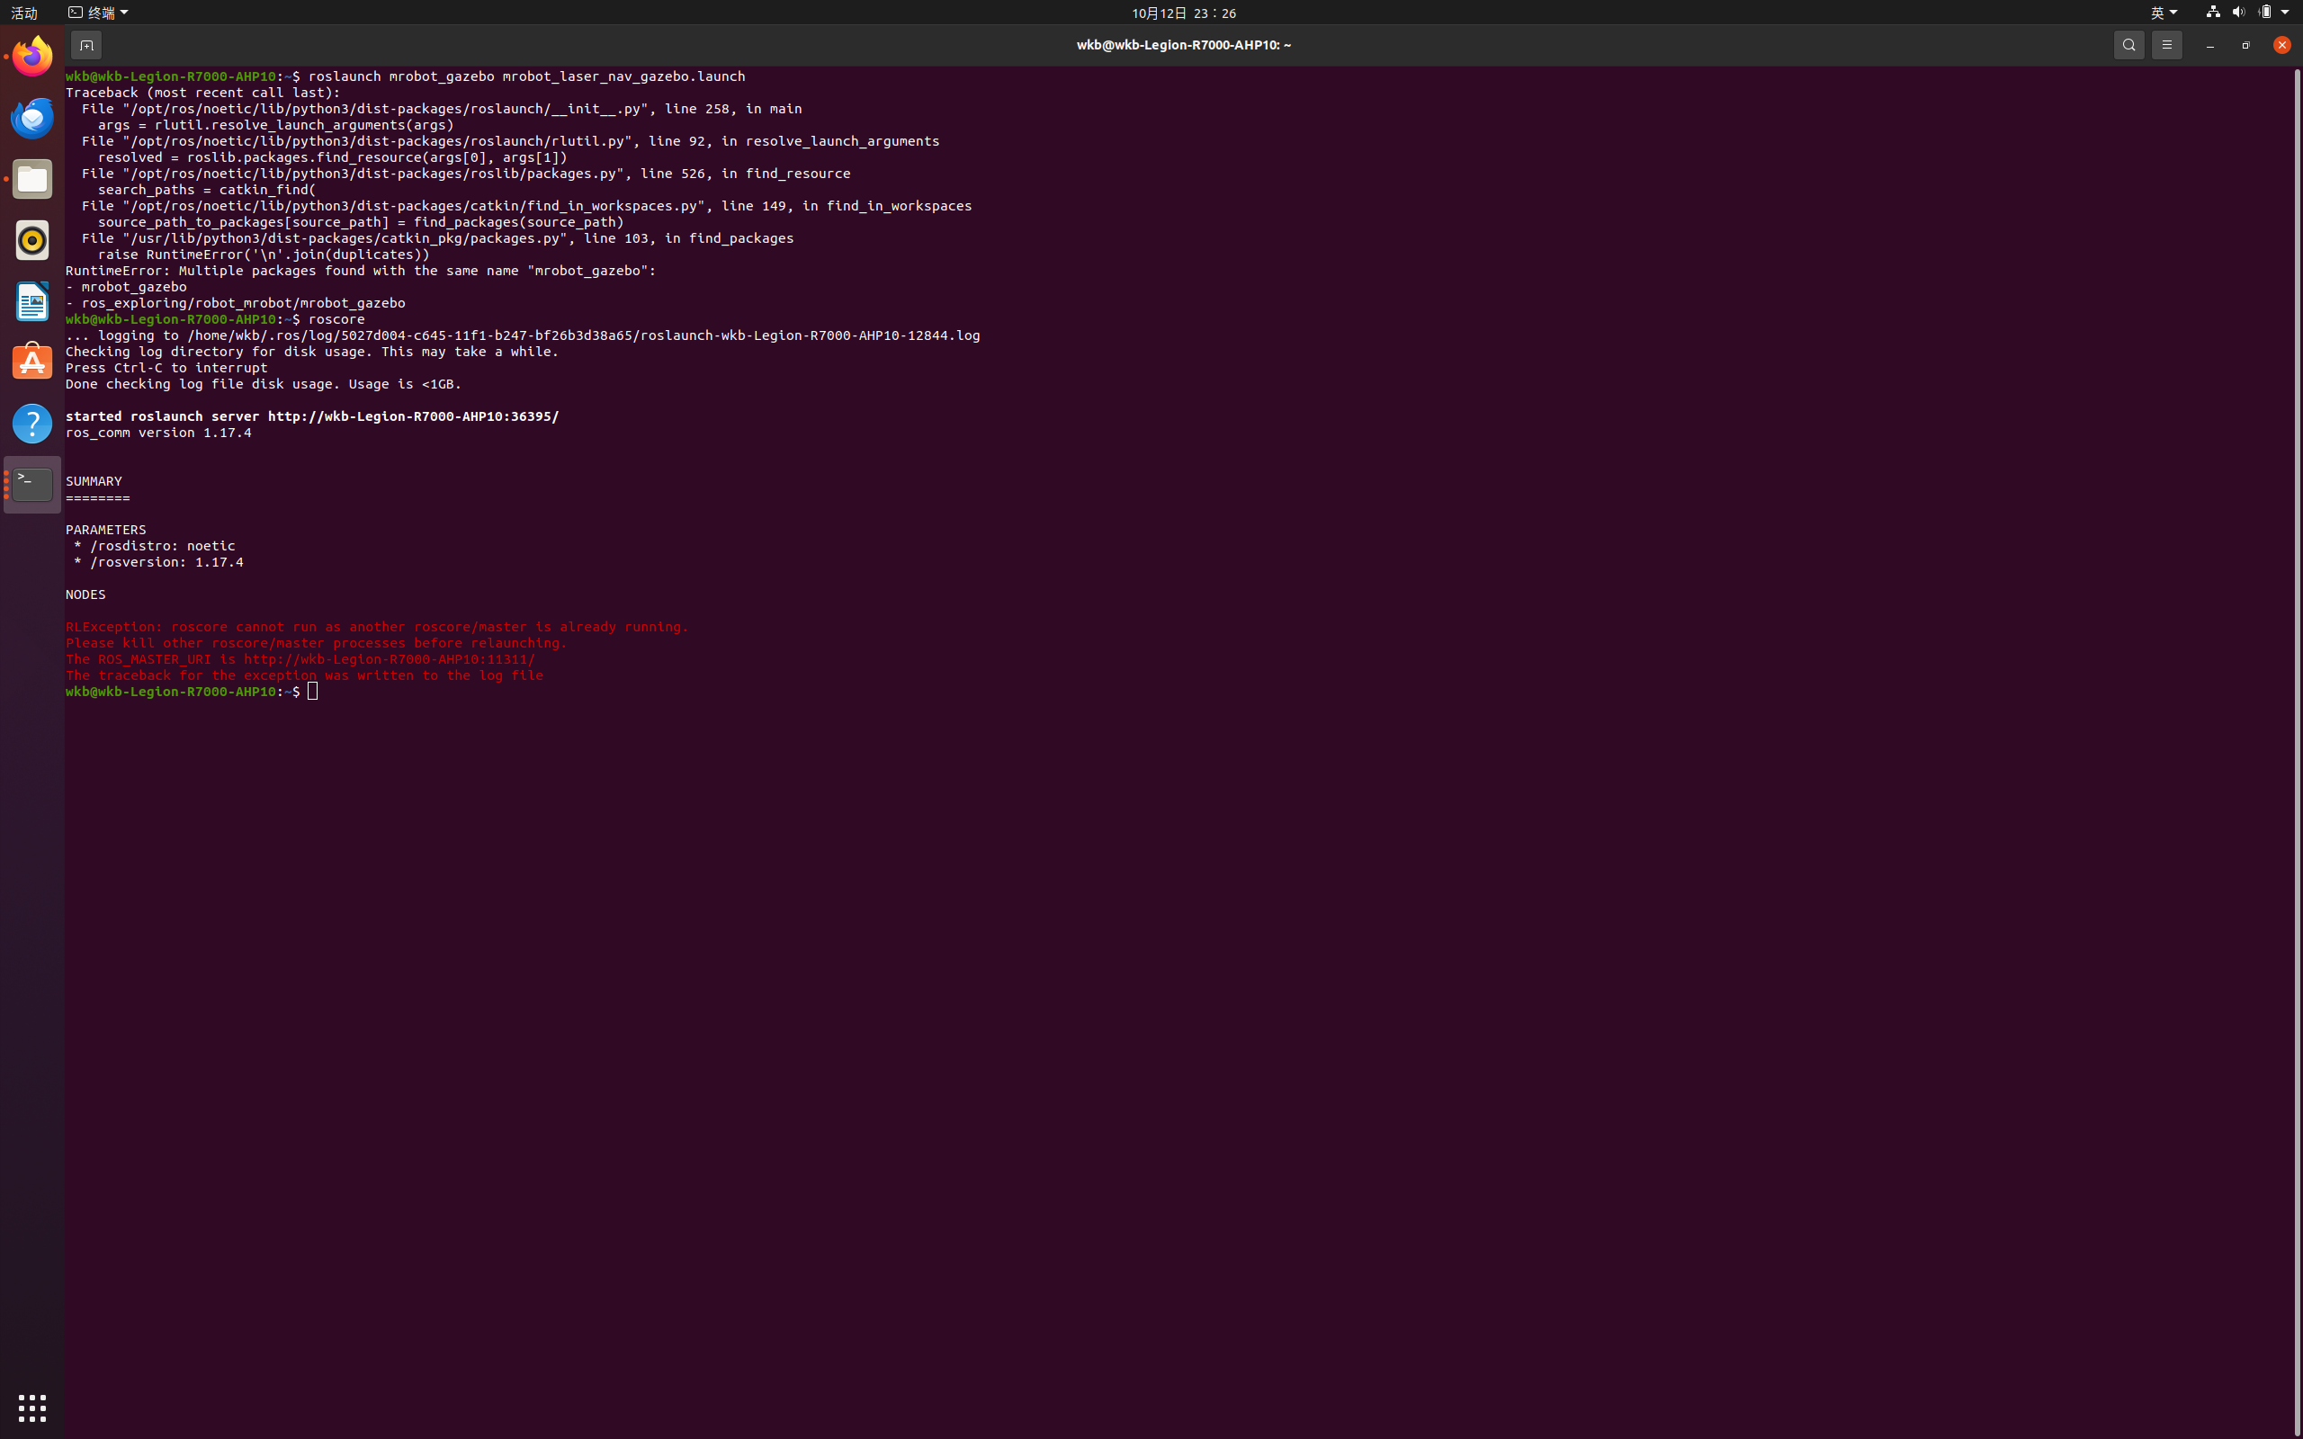The image size is (2303, 1439).
Task: Click the volume icon in the top bar
Action: click(x=2238, y=13)
